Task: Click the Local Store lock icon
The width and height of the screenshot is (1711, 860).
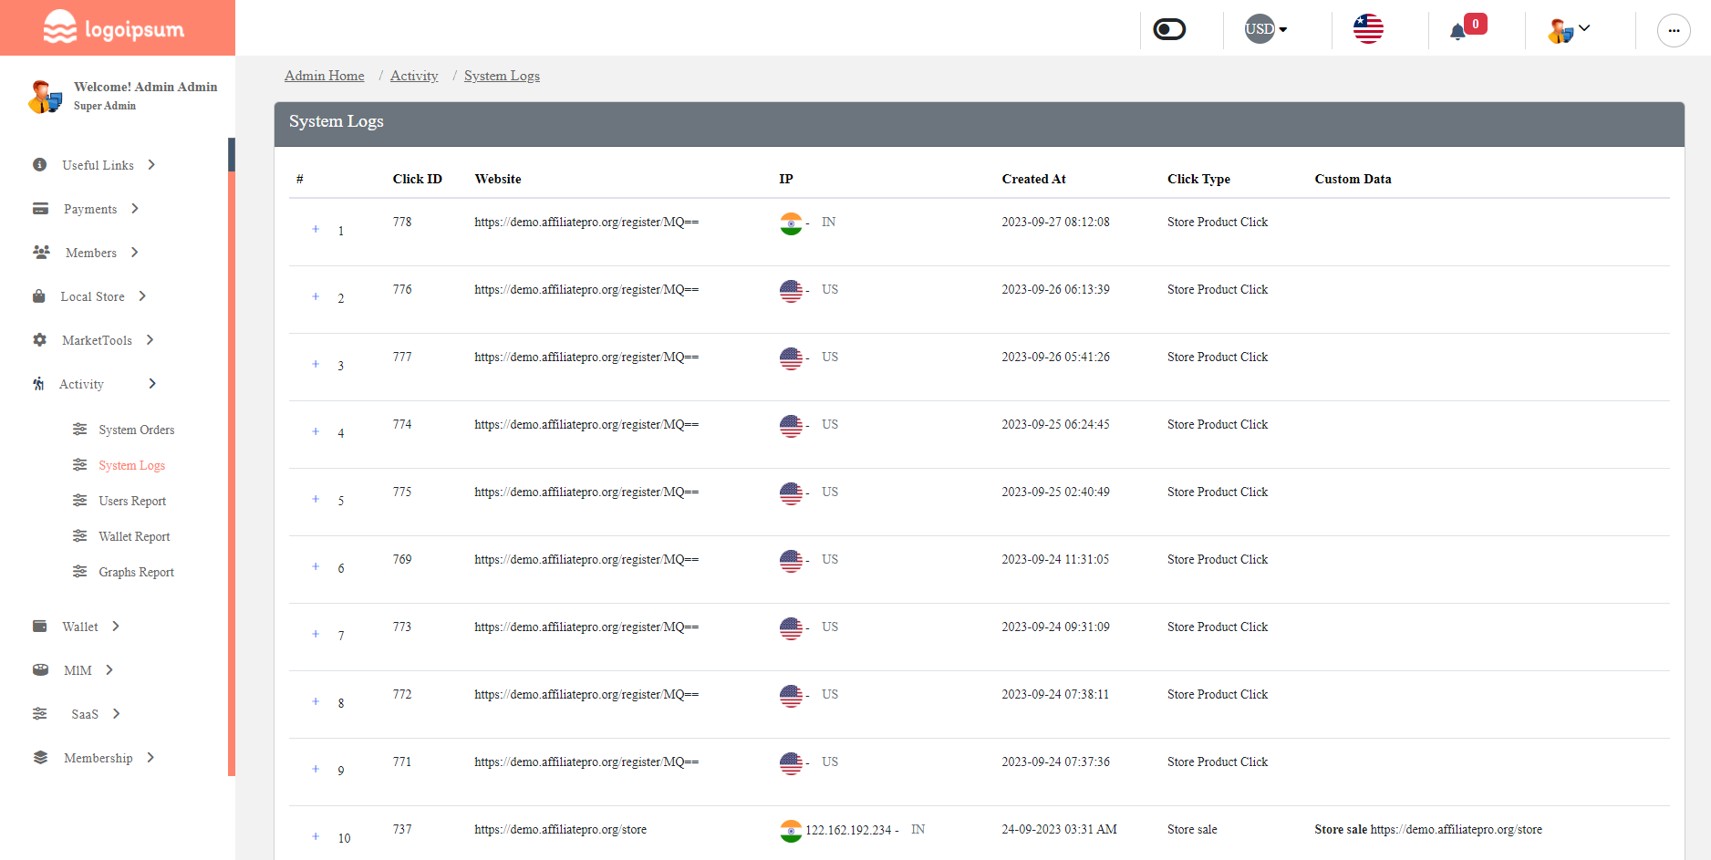Action: pos(41,296)
